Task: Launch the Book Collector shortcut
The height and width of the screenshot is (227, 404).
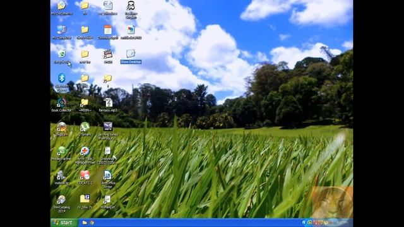Action: [62, 102]
